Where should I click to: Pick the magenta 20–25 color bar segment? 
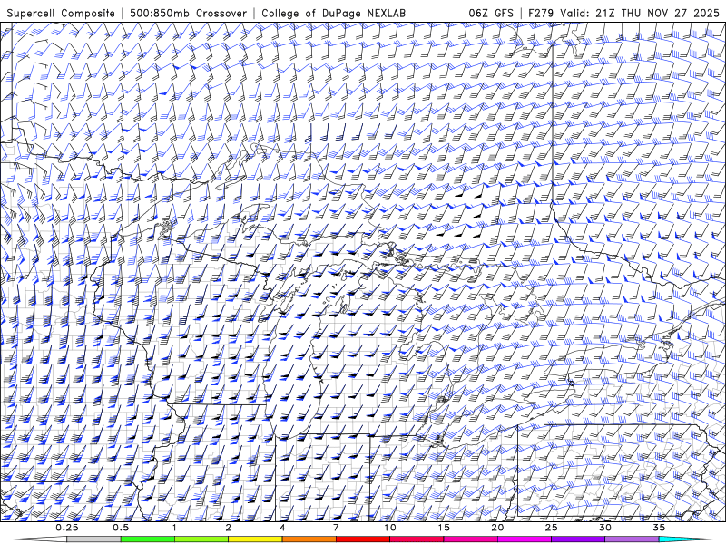tap(525, 539)
